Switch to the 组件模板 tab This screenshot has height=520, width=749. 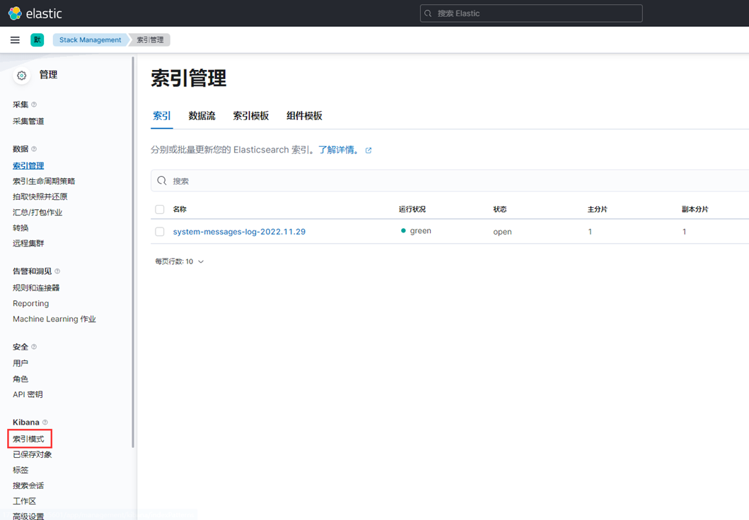(304, 116)
